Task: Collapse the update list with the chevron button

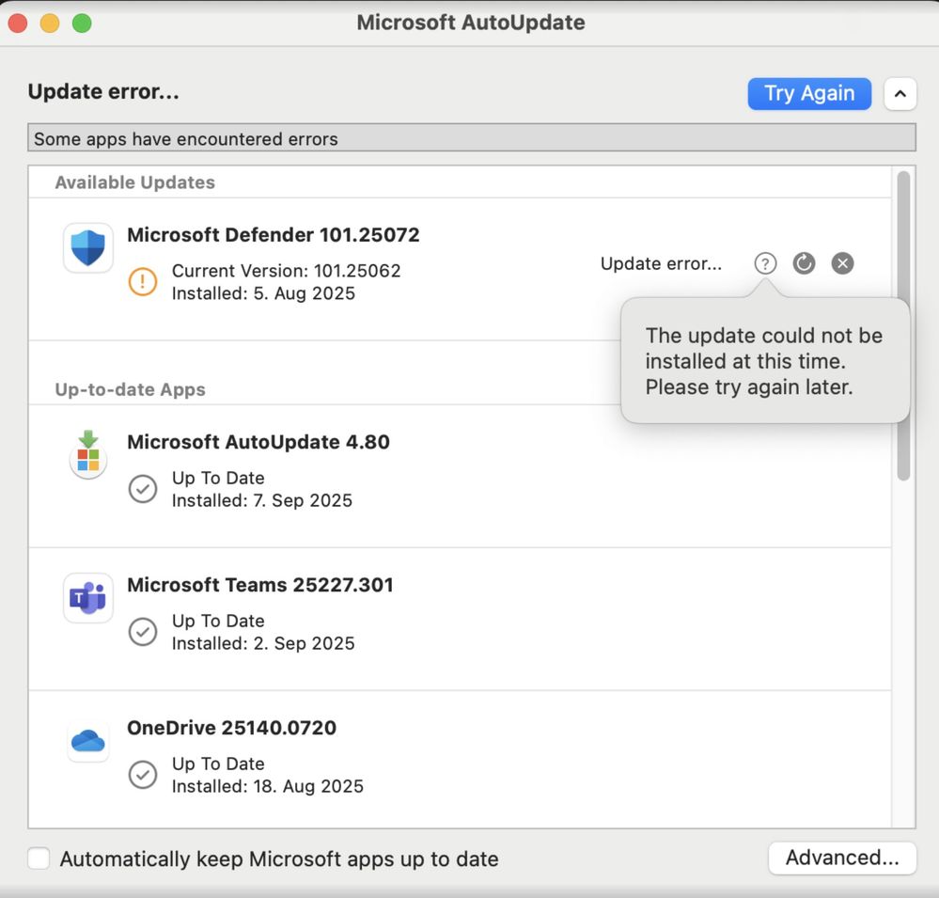Action: pos(900,94)
